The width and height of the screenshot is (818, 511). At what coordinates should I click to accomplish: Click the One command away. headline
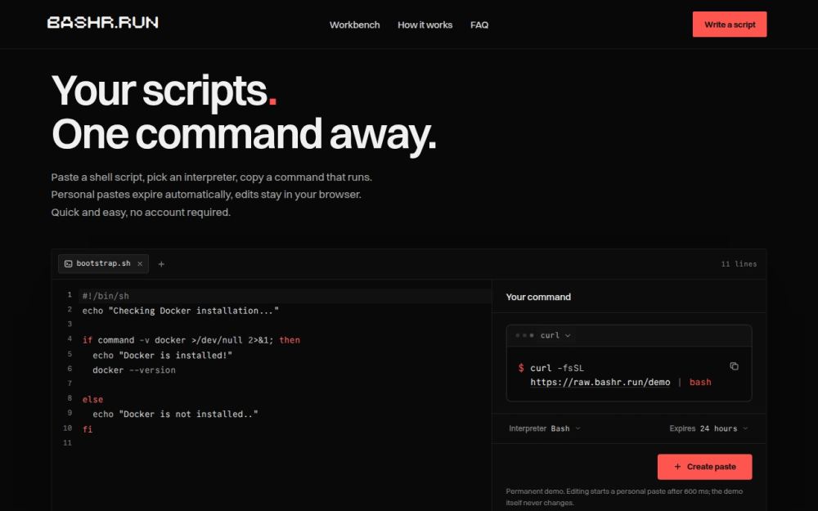tap(244, 134)
